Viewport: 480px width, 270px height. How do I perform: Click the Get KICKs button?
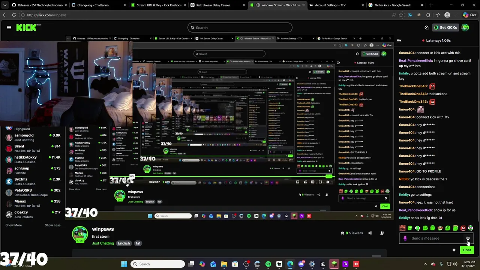coord(445,27)
